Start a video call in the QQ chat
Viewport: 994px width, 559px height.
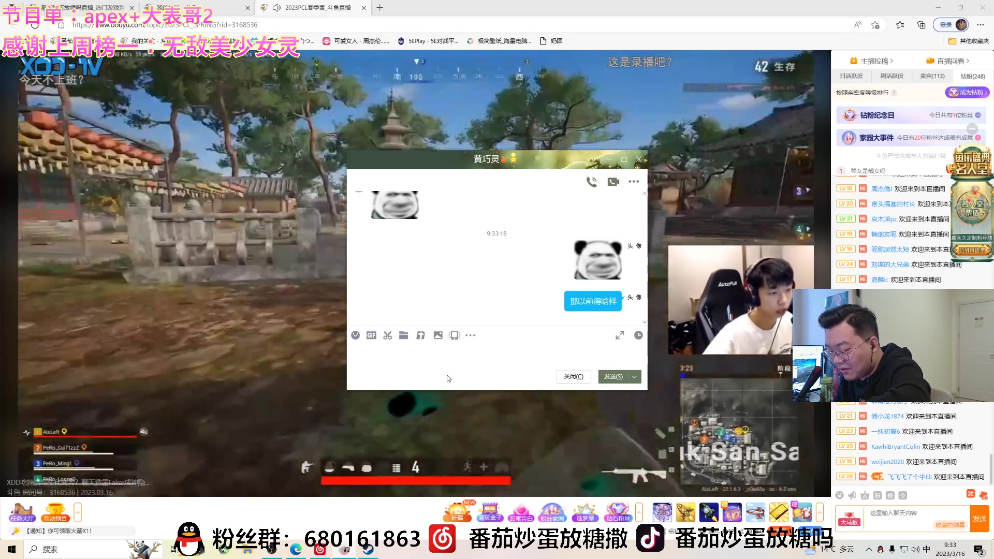click(x=613, y=182)
